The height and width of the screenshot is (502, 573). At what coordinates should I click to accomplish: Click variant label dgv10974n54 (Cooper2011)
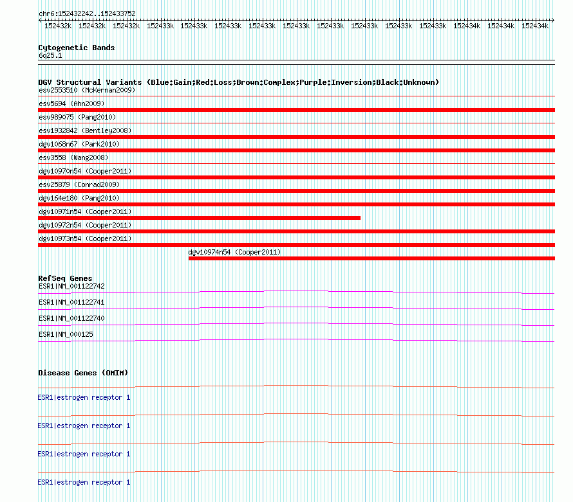(x=234, y=252)
